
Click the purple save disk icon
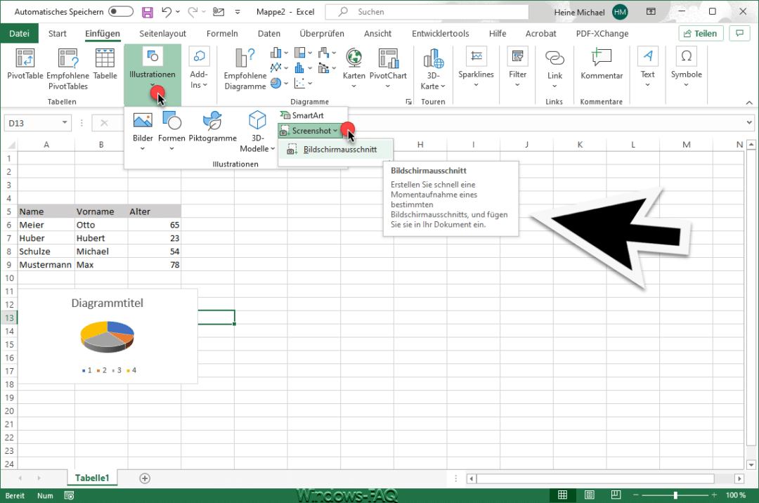pyautogui.click(x=147, y=12)
